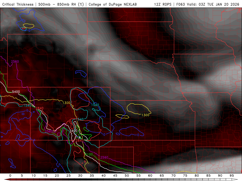The height and width of the screenshot is (181, 242).
Task: Select the "500mb – 850mb RH (%)" header label
Action: click(61, 4)
